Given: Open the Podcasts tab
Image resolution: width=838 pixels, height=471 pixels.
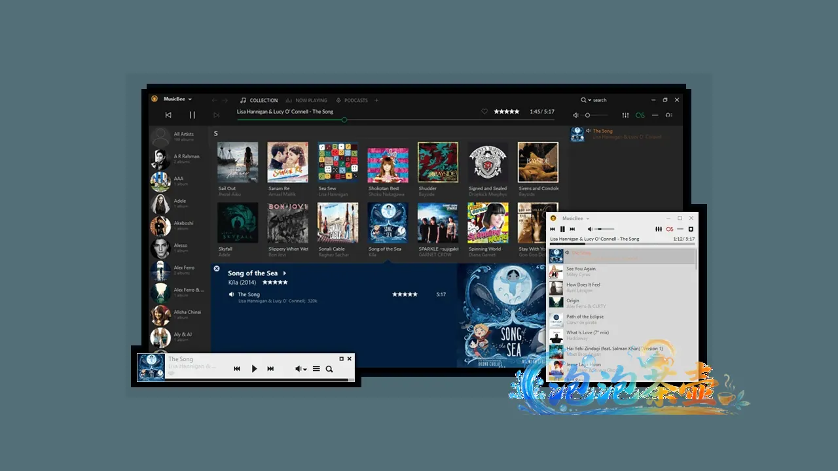Looking at the screenshot, I should coord(352,101).
